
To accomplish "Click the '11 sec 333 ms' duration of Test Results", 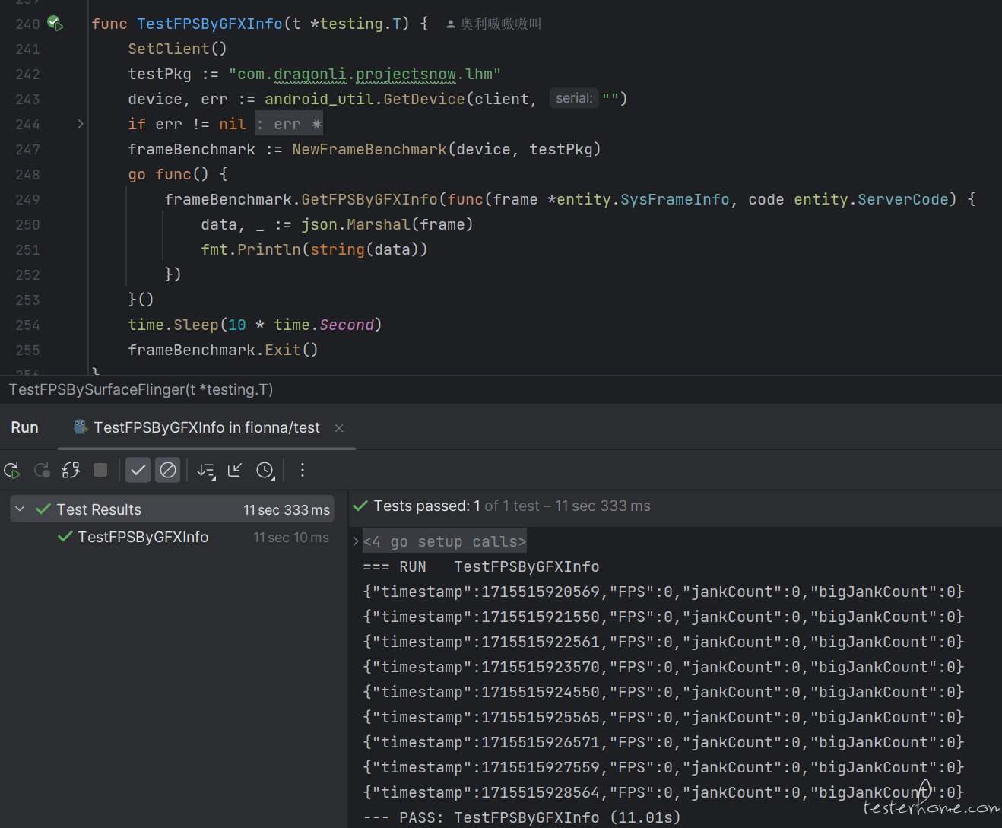I will 287,509.
